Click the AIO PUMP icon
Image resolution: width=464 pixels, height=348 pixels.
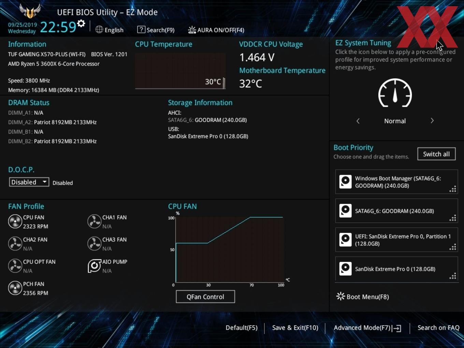pyautogui.click(x=94, y=266)
